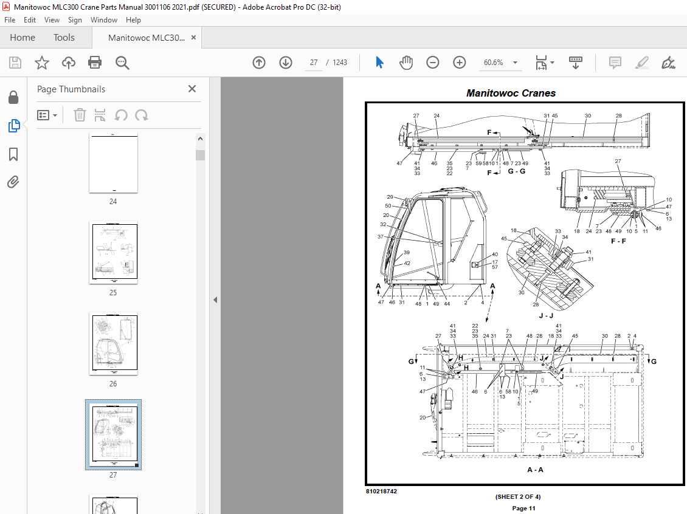Click the 60.6% zoom value field

pos(494,63)
